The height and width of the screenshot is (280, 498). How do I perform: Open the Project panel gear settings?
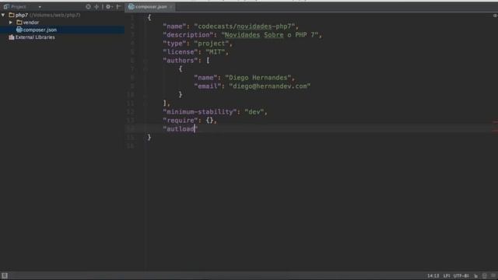point(109,7)
